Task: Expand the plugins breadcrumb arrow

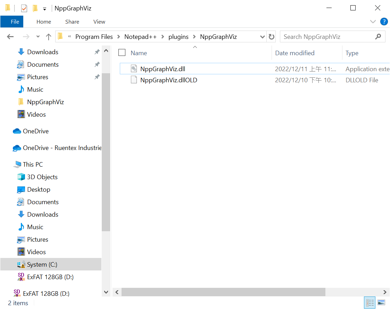Action: point(194,37)
